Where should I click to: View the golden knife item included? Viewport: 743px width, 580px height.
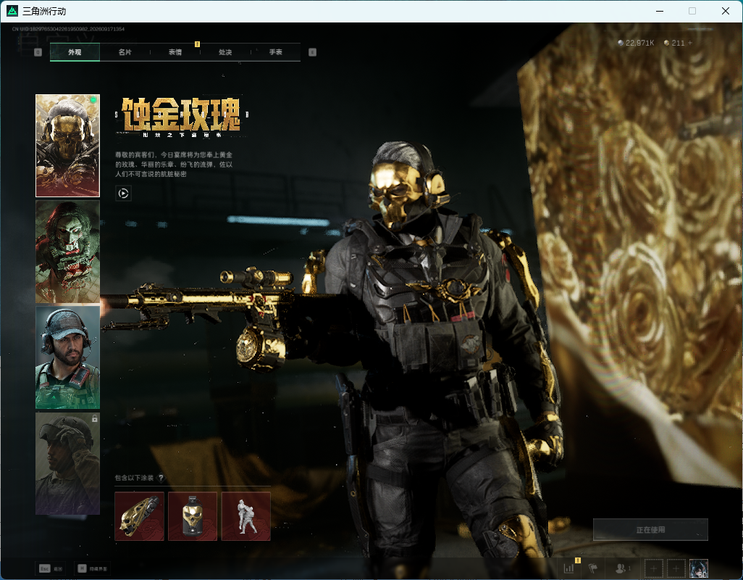139,516
